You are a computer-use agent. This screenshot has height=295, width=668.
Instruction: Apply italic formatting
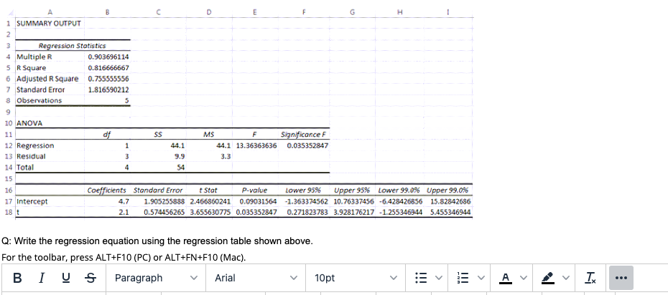click(x=42, y=278)
